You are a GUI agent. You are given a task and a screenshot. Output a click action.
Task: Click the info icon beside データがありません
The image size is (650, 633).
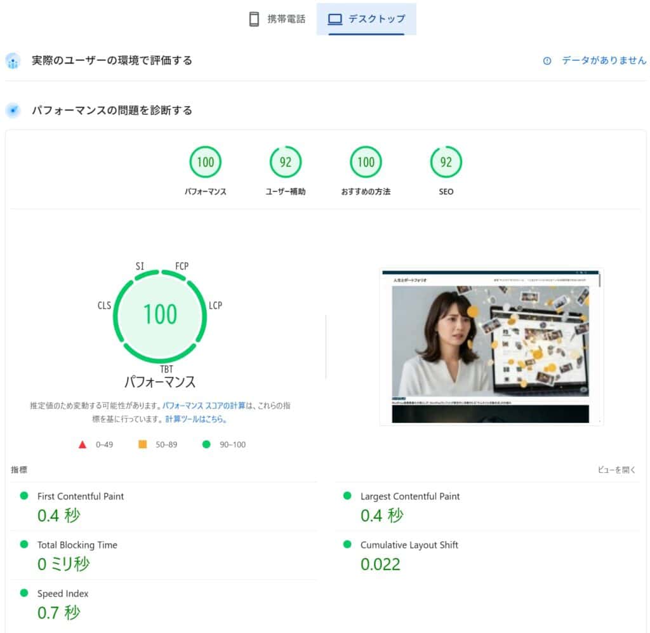[x=547, y=61]
